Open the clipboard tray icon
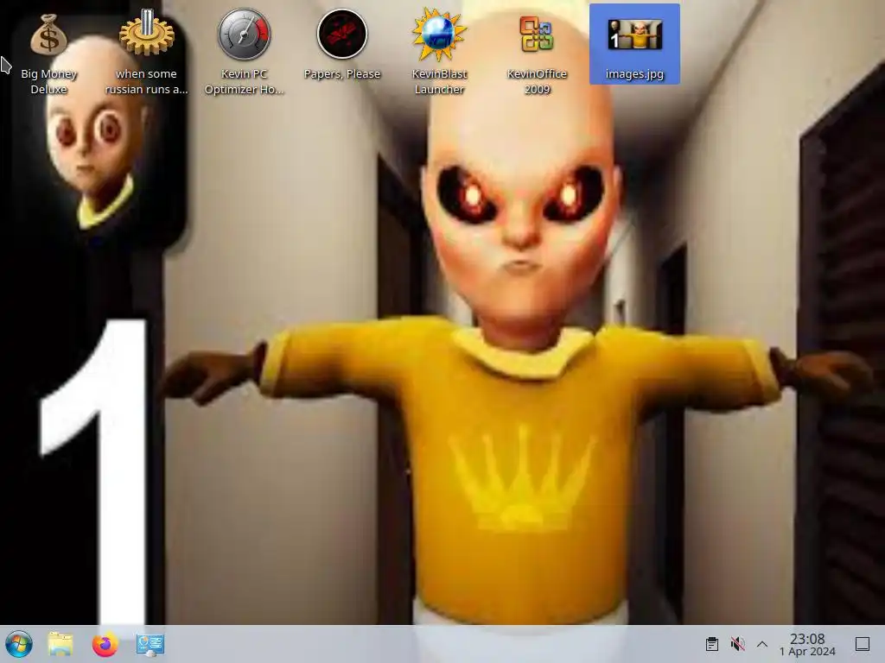This screenshot has height=663, width=885. tap(712, 644)
